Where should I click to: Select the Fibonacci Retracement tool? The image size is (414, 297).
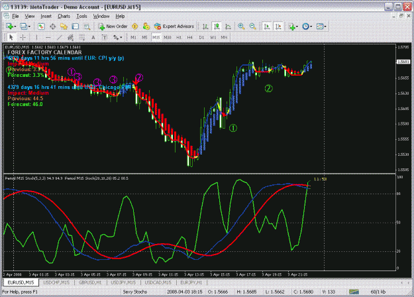pos(82,38)
